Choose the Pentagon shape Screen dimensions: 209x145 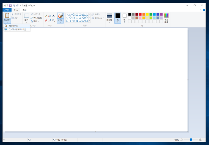(74, 18)
